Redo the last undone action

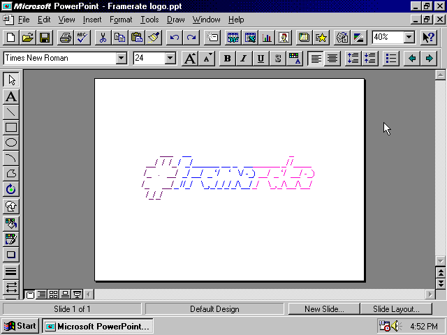click(191, 37)
